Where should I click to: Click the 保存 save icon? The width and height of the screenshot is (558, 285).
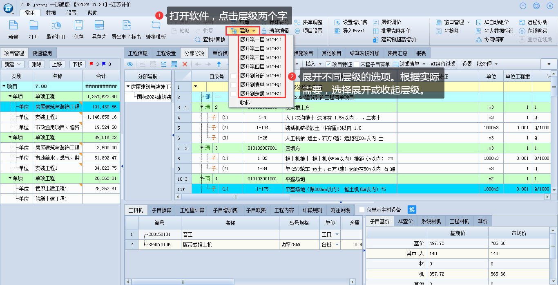pyautogui.click(x=79, y=26)
